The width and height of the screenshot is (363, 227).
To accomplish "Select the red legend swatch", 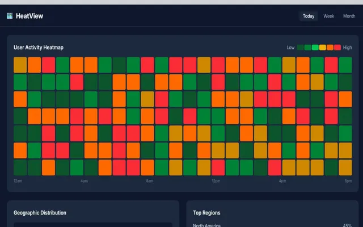I will pos(337,48).
